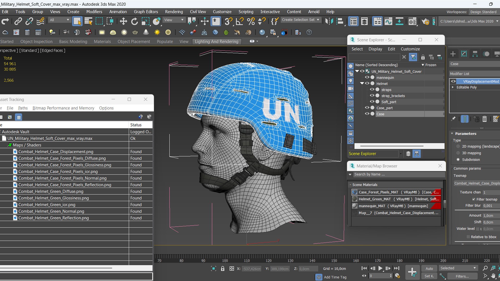This screenshot has width=500, height=281.
Task: Select the 2D mapping (landscape) radio button
Action: pos(458,146)
